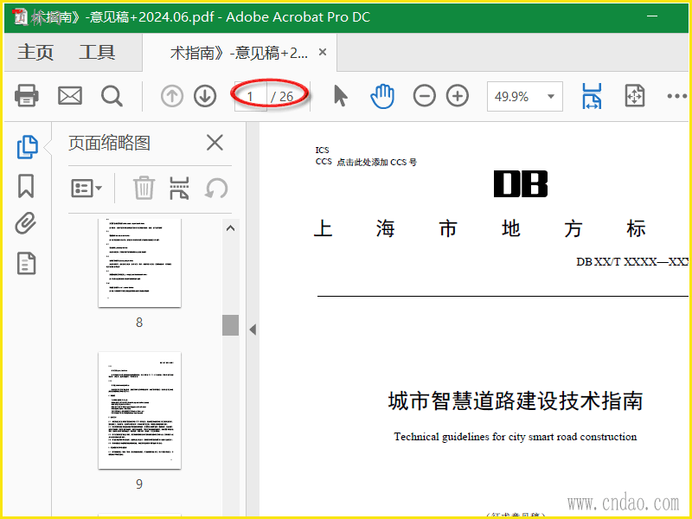The height and width of the screenshot is (519, 692).
Task: Select page 8 thumbnail
Action: pos(139,263)
